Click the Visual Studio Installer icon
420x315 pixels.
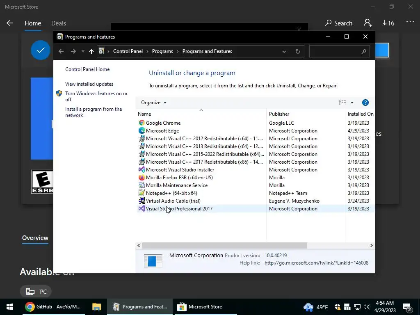click(x=142, y=169)
